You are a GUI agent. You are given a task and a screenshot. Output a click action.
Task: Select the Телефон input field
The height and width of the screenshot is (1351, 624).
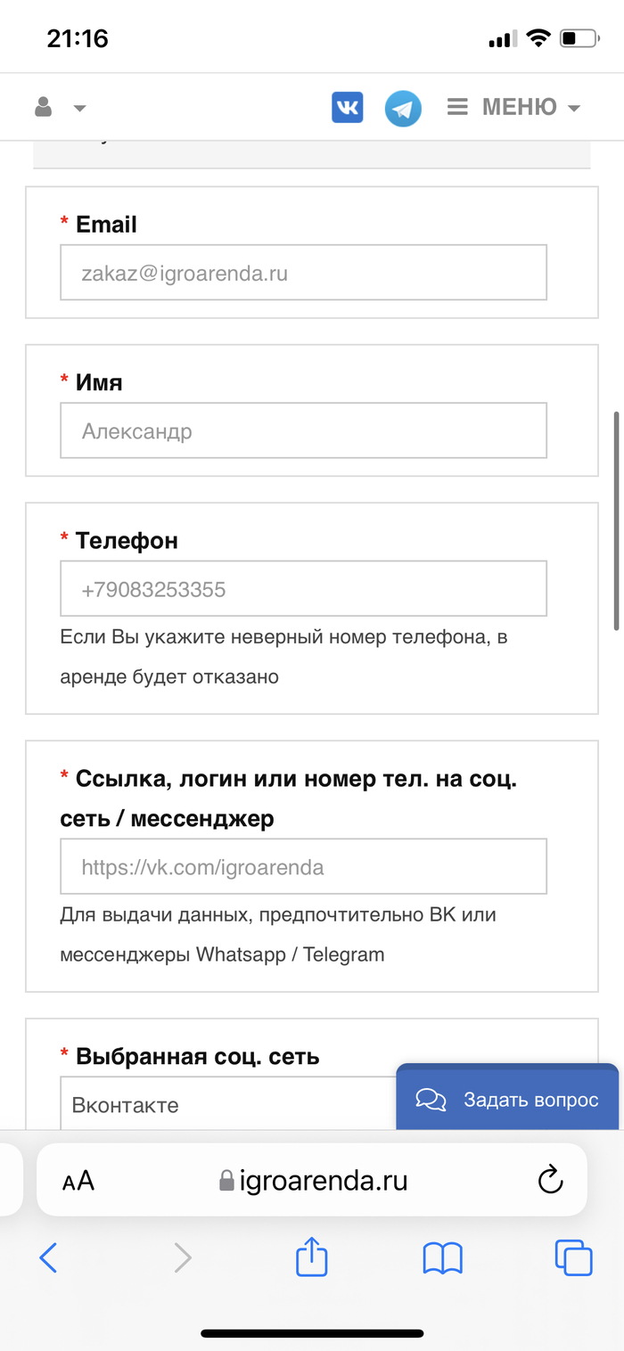(x=303, y=589)
